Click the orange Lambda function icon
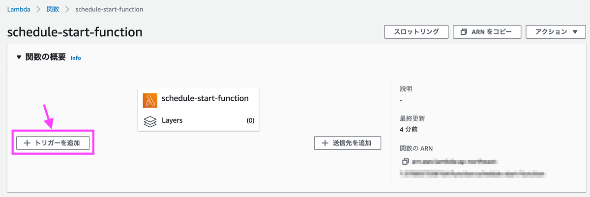The width and height of the screenshot is (590, 197). click(x=149, y=100)
